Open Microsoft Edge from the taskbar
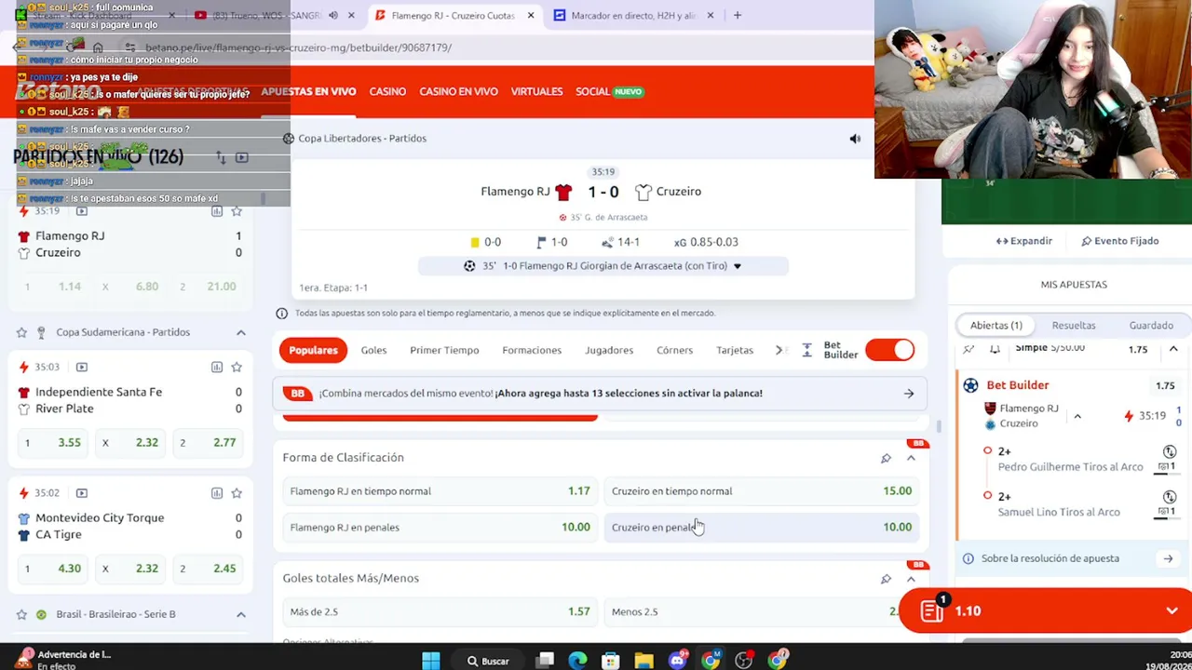The image size is (1192, 670). [x=578, y=661]
